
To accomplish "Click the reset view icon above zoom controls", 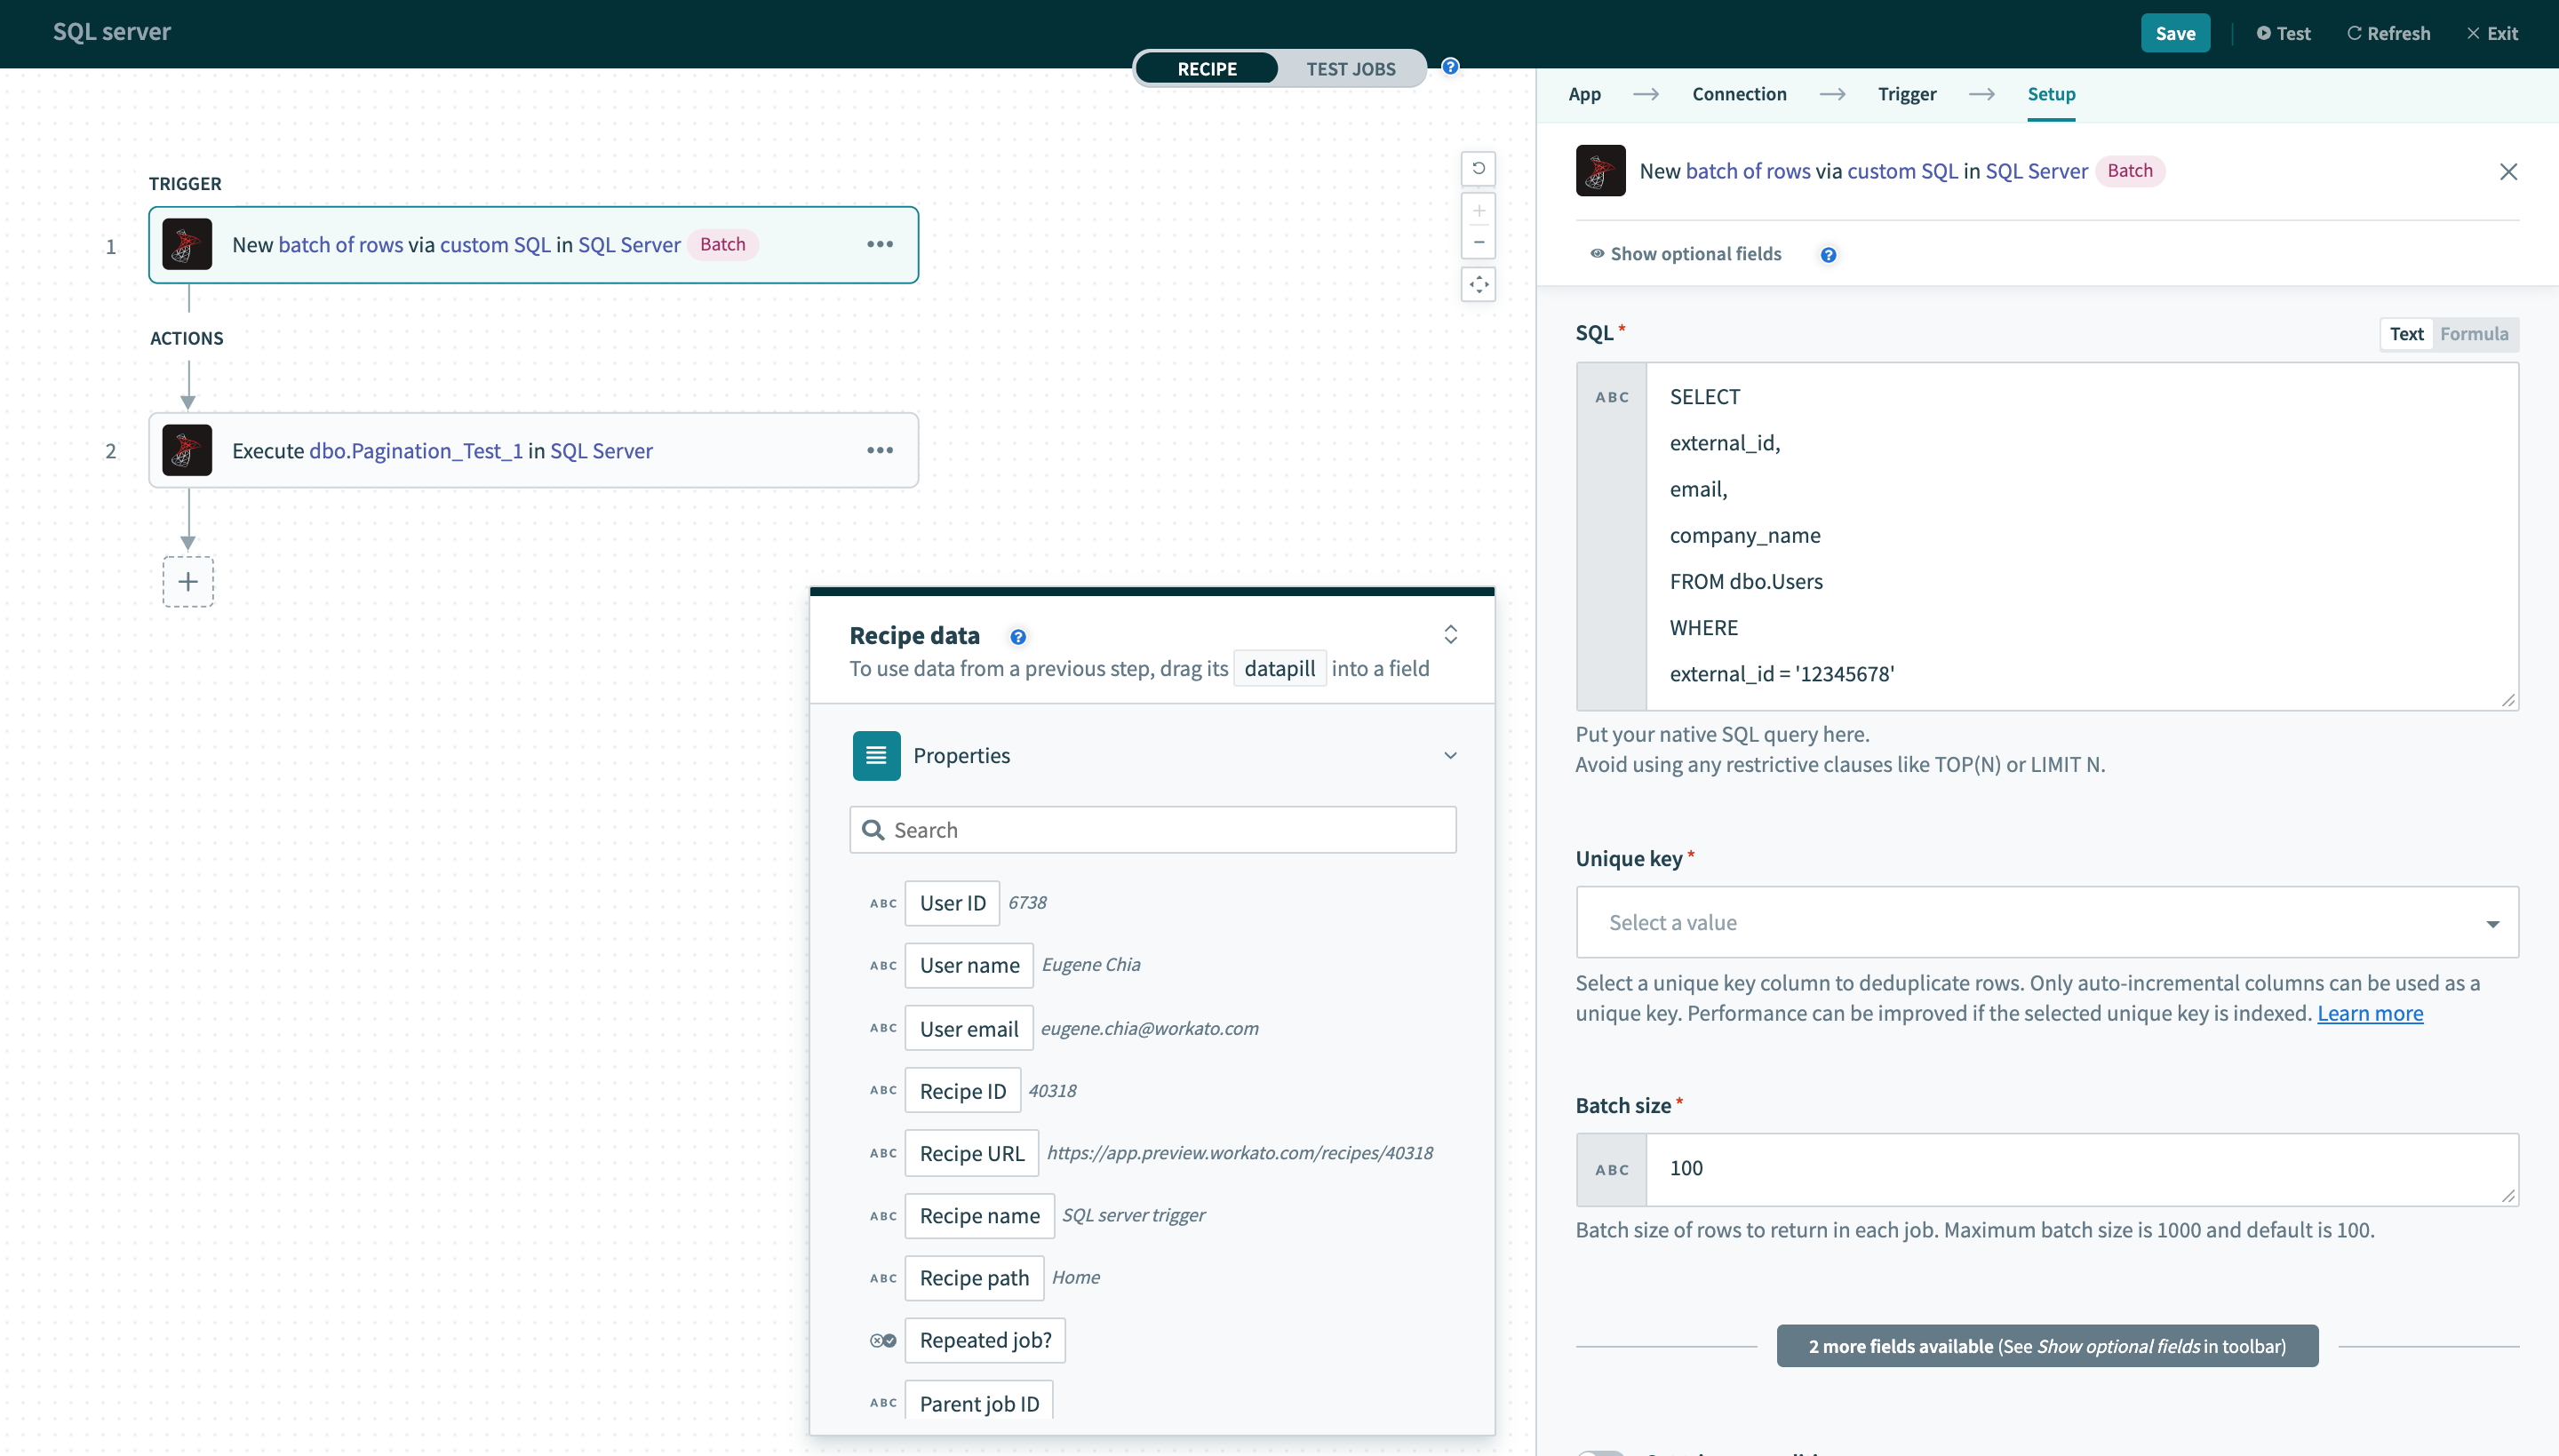I will (x=1479, y=168).
